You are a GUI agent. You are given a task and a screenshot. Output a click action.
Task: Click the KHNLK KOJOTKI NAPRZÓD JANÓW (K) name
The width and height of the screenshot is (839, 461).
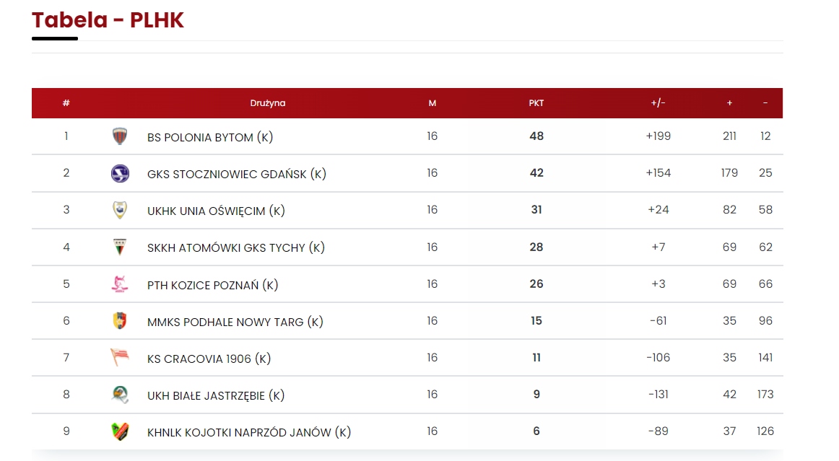coord(248,432)
